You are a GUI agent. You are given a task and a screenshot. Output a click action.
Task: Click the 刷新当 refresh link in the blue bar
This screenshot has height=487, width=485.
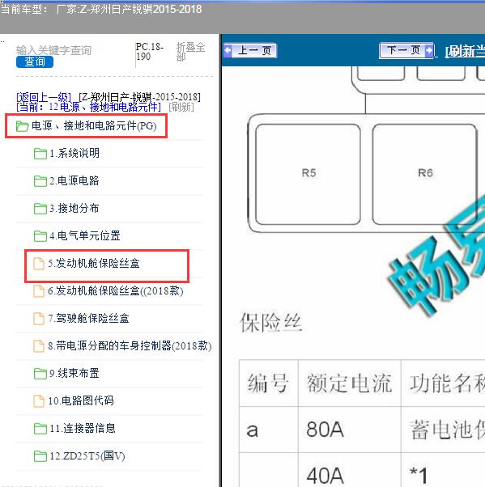(x=465, y=51)
